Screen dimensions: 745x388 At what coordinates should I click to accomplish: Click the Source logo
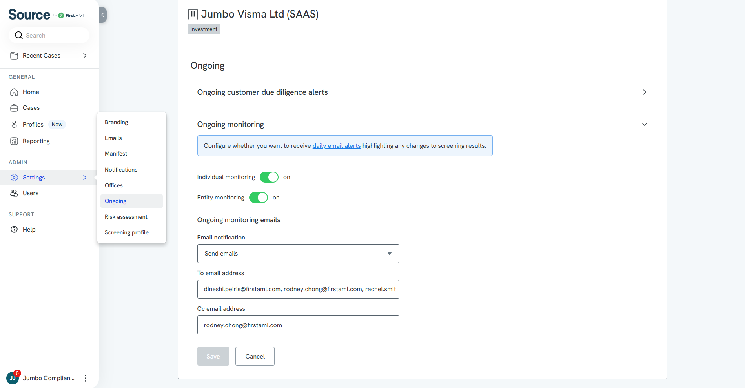click(x=29, y=15)
